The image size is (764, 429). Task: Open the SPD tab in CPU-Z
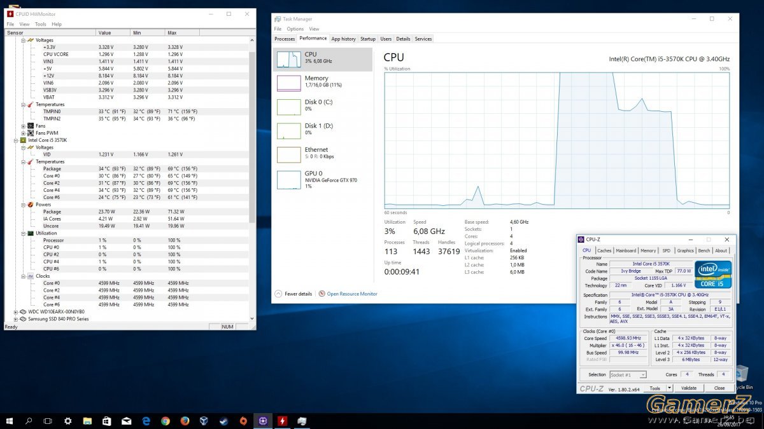coord(667,250)
